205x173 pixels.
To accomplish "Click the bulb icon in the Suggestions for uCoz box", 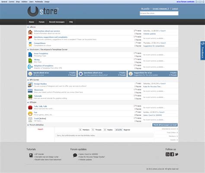I will (131, 74).
